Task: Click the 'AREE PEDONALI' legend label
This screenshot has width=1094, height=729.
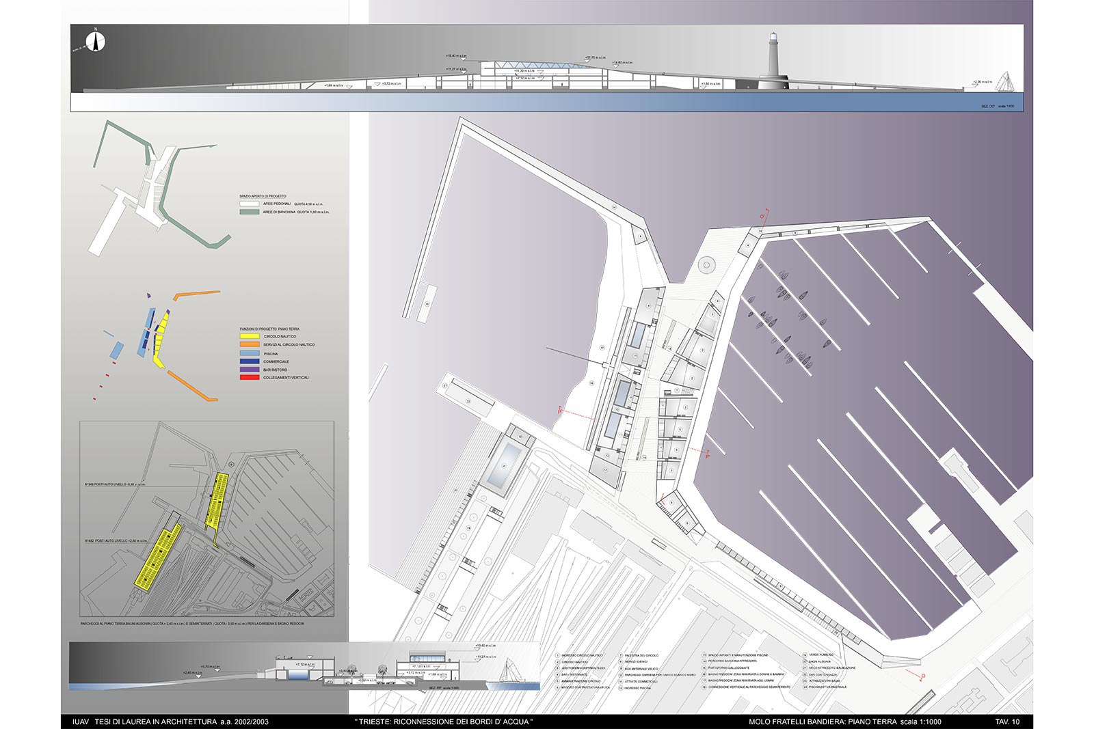Action: tap(277, 204)
